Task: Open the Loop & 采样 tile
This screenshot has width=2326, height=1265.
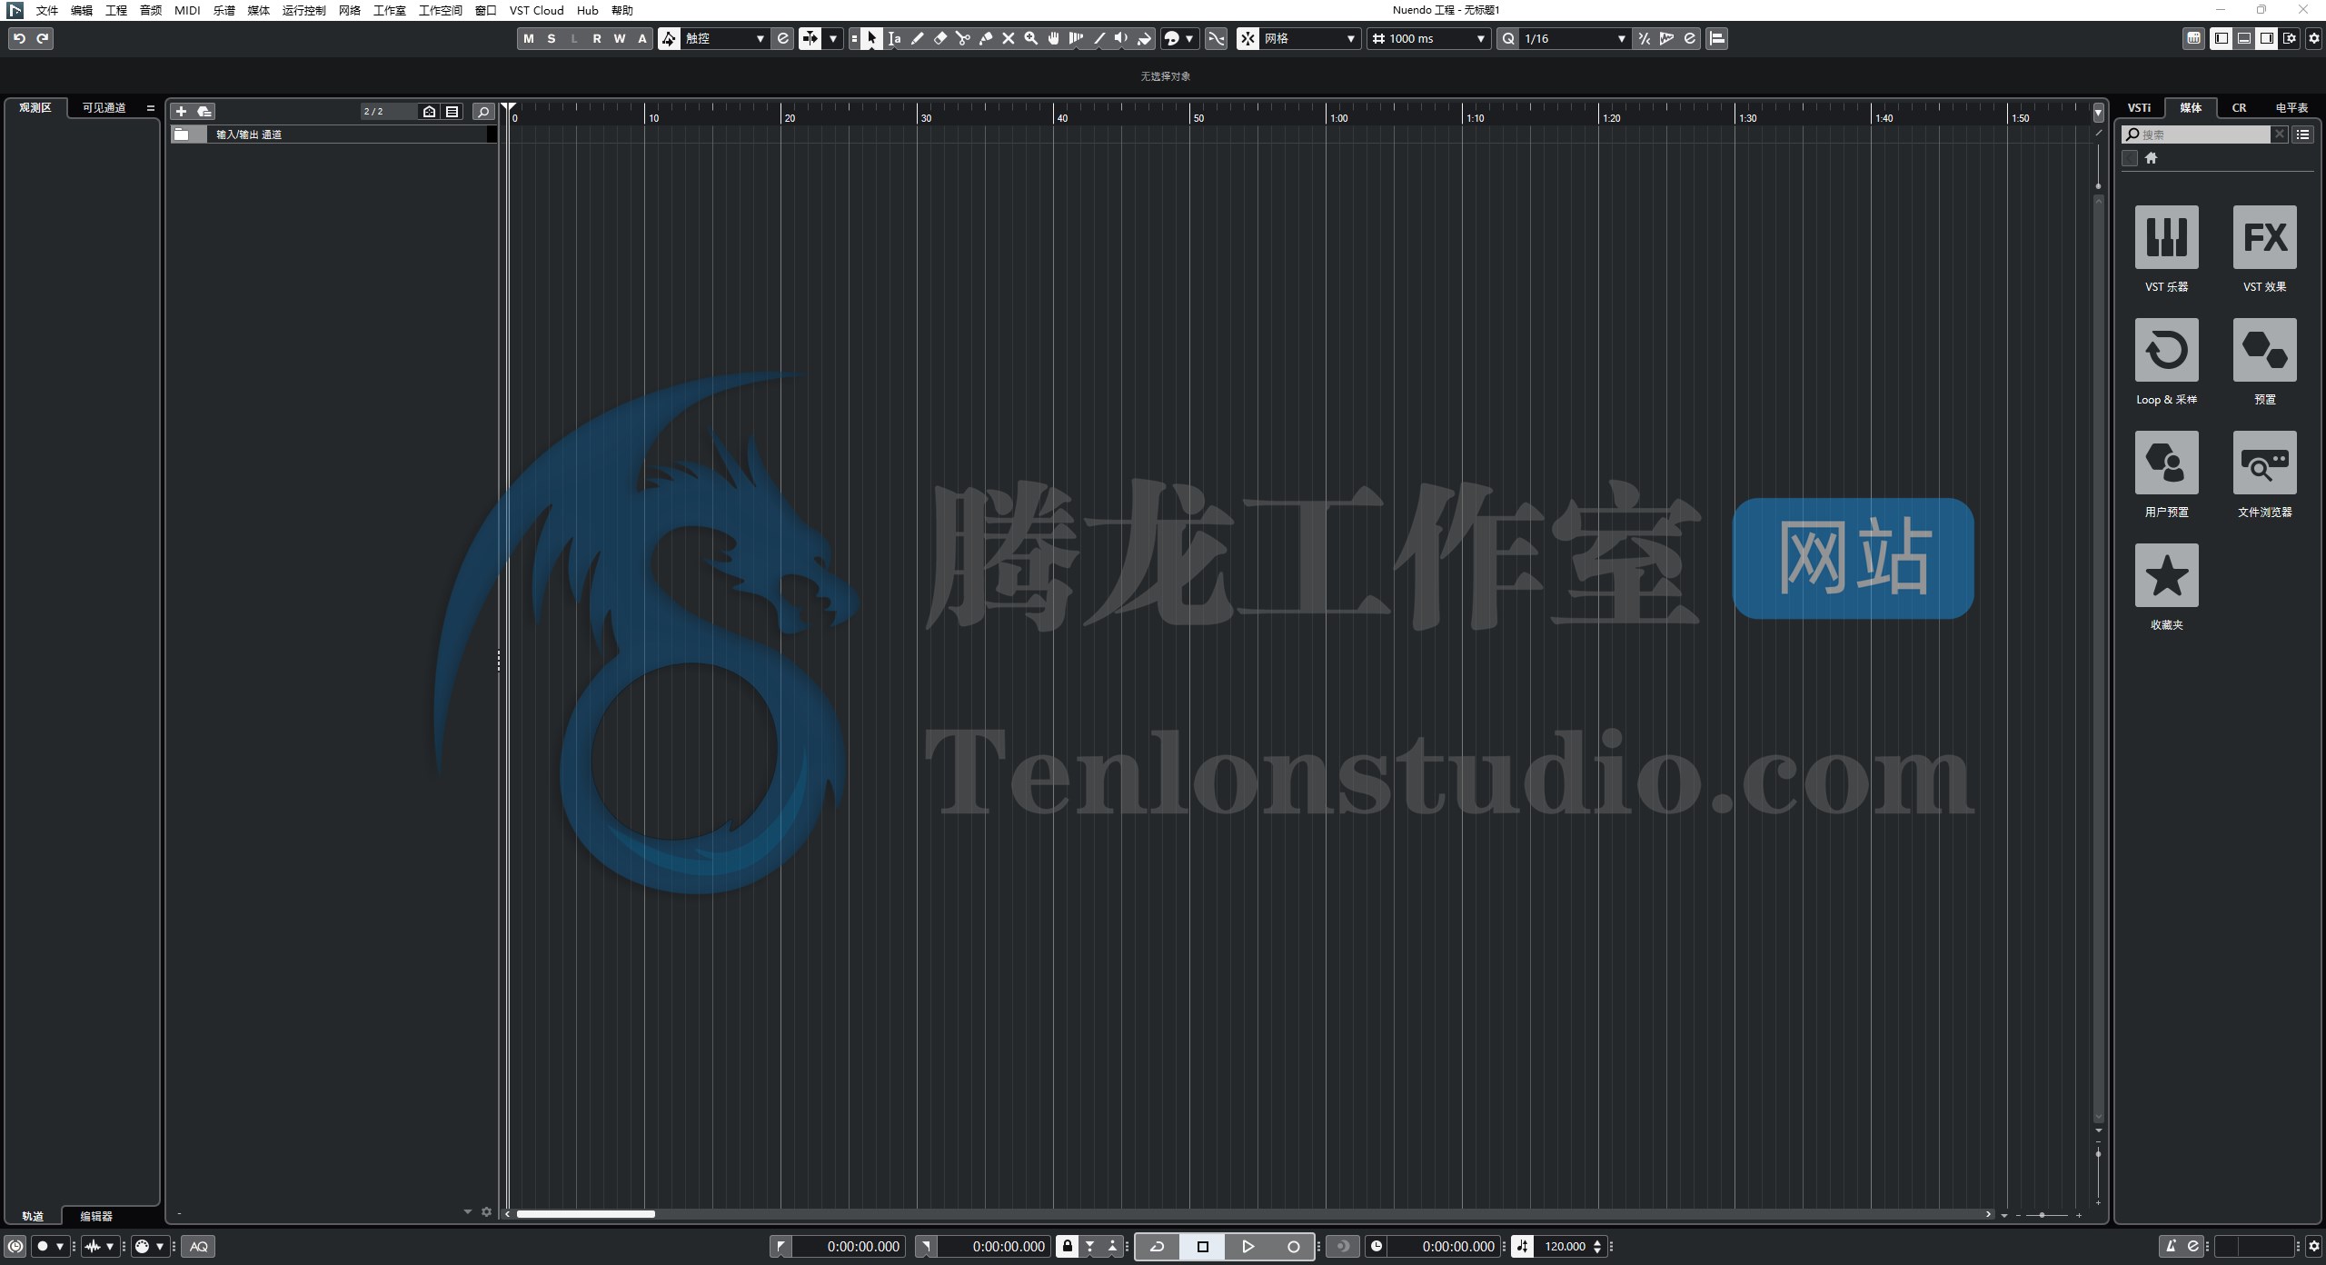Action: click(x=2166, y=350)
